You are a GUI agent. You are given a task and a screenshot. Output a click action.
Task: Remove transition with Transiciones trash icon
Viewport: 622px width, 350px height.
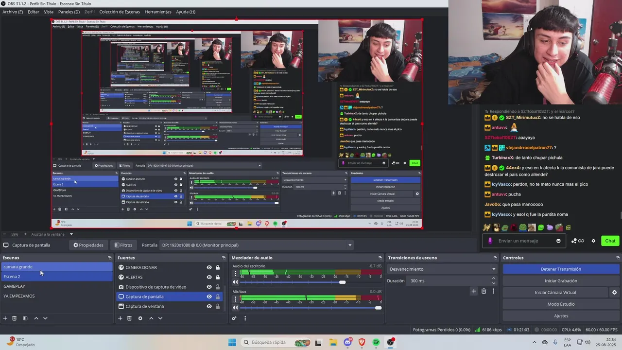pos(484,291)
